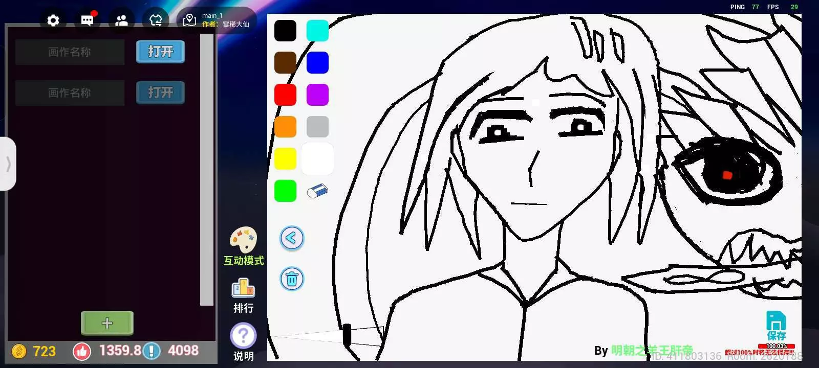Screen dimensions: 819x368
Task: Pick the red color swatch
Action: click(x=285, y=95)
